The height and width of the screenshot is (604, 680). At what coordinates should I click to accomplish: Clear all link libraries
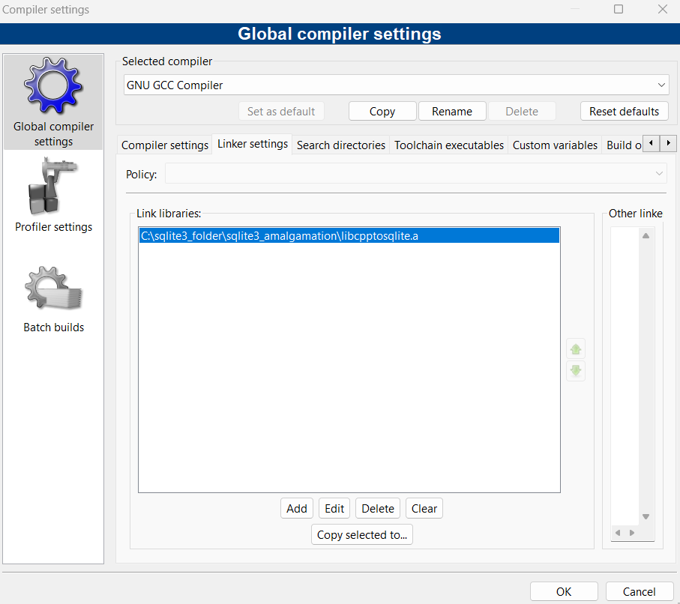424,508
